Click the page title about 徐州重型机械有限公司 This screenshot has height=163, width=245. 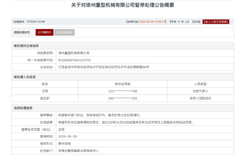122,5
